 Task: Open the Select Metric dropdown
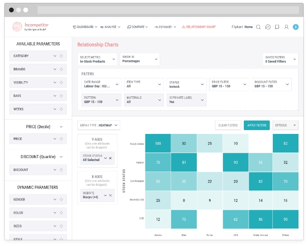coord(97,59)
